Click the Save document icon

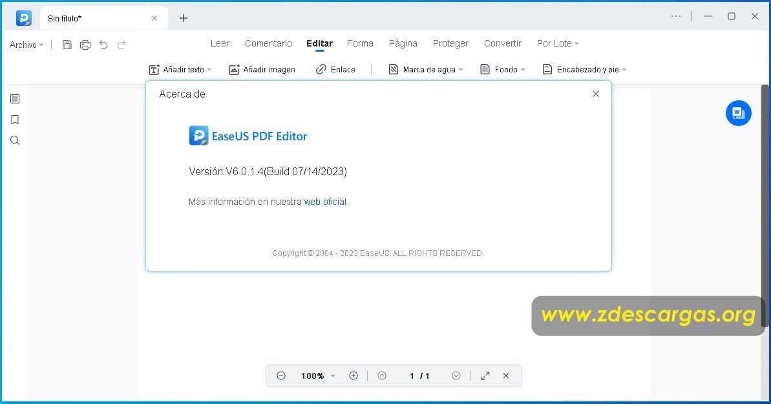[67, 45]
